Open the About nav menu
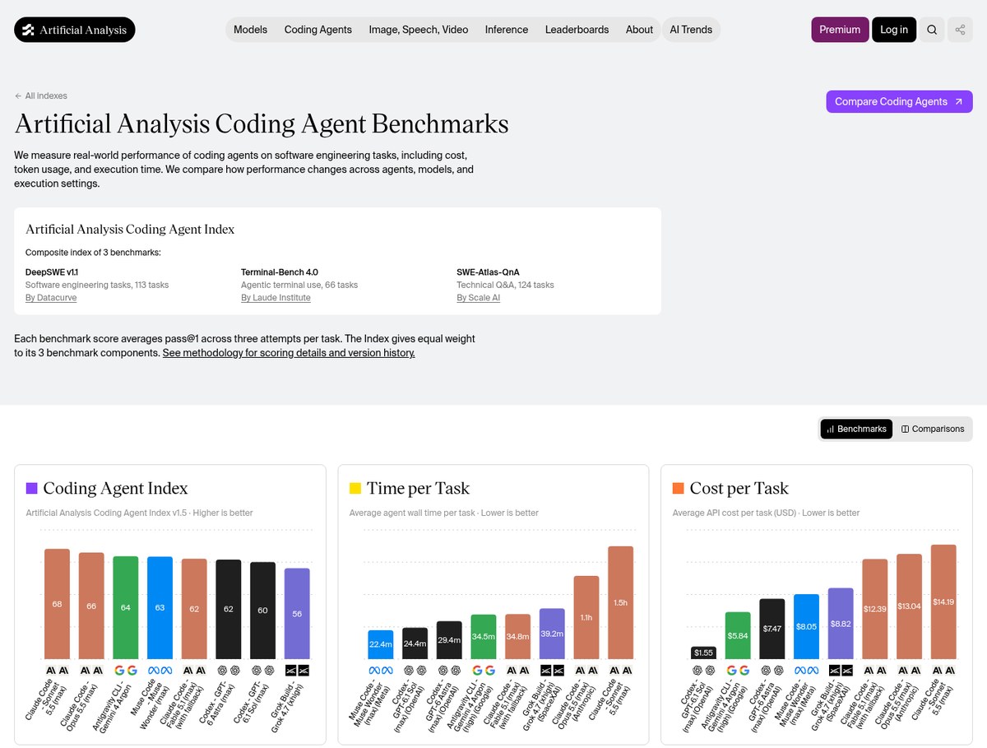The width and height of the screenshot is (987, 748). [x=639, y=30]
